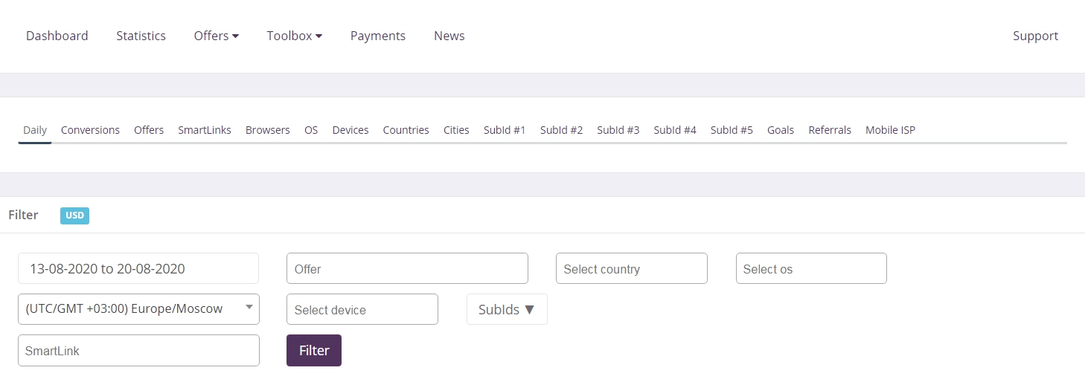Expand the Toolbox menu

(x=294, y=36)
